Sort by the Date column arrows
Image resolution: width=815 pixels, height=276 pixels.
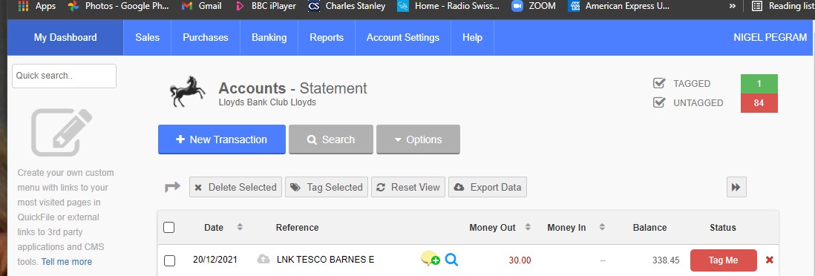click(x=240, y=227)
